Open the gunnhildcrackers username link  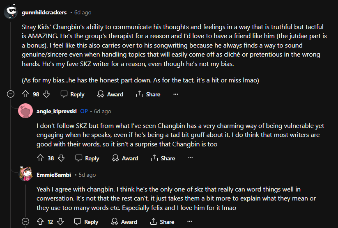pyautogui.click(x=44, y=12)
